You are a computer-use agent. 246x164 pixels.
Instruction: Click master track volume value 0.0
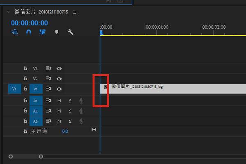click(65, 131)
